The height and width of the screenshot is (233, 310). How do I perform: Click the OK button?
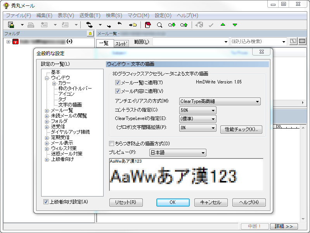173,202
